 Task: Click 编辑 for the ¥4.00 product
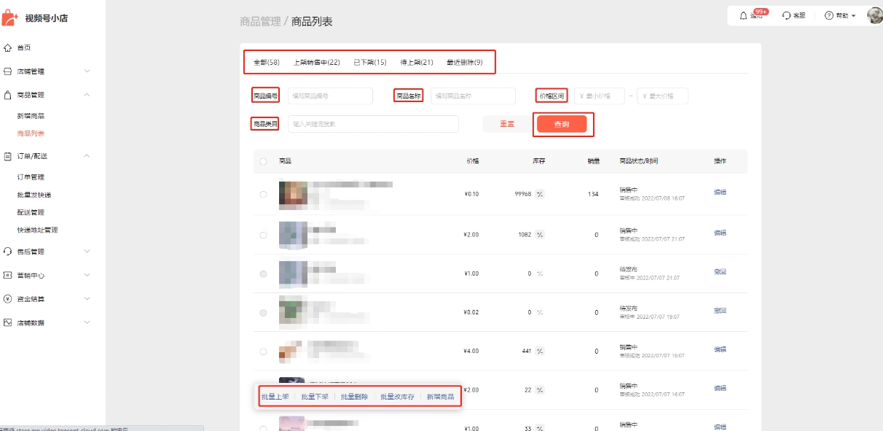tap(720, 349)
